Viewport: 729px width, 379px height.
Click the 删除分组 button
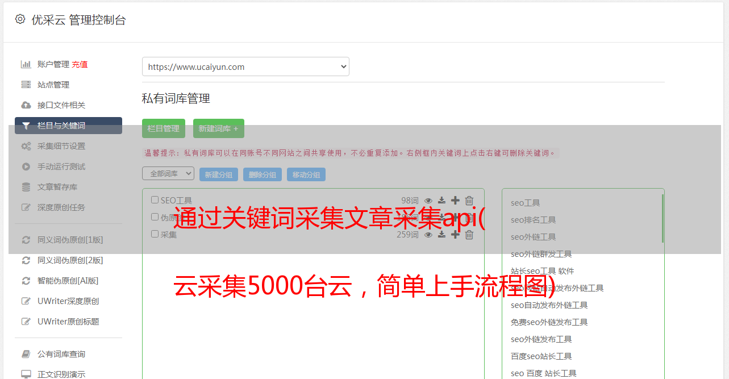[263, 174]
